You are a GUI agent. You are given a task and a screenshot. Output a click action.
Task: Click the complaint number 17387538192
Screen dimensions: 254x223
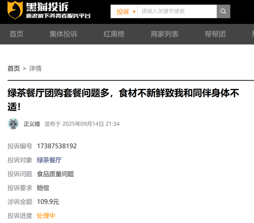click(x=57, y=146)
